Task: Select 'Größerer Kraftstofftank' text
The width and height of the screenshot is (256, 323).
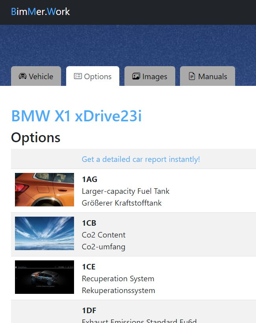Action: (x=122, y=203)
